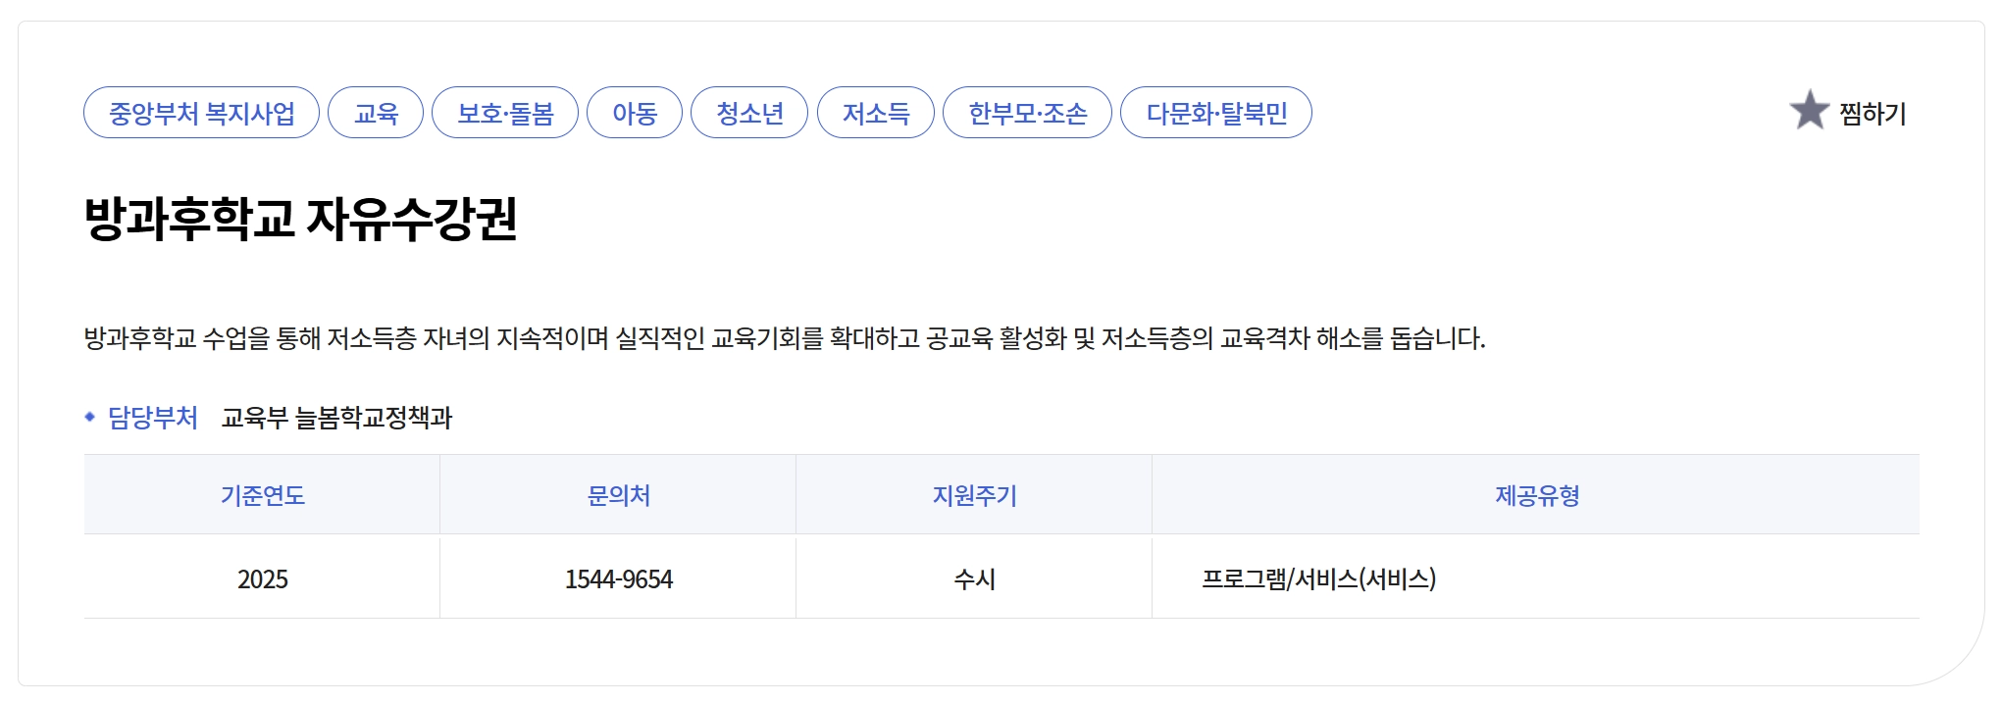Screen dimensions: 2002x703
Task: Select the 아동 category tag
Action: click(x=635, y=112)
